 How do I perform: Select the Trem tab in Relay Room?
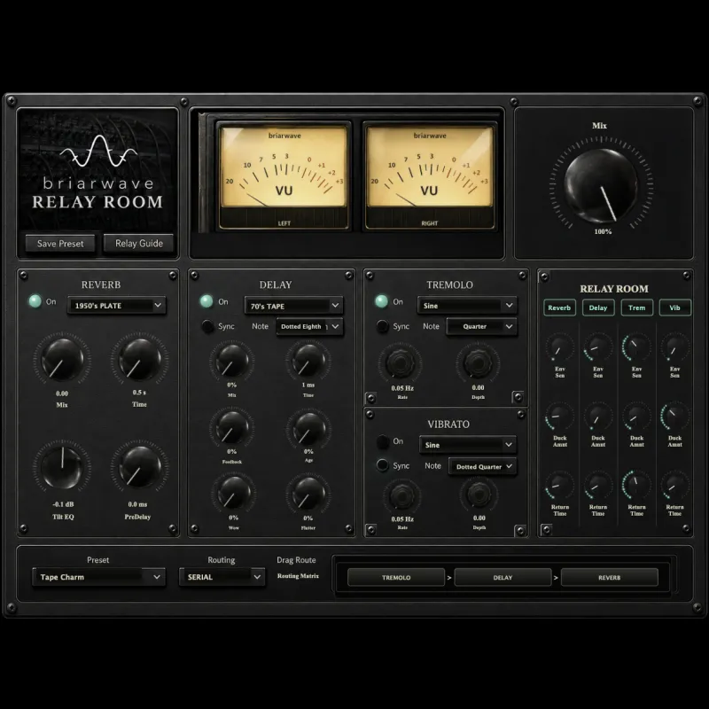636,308
